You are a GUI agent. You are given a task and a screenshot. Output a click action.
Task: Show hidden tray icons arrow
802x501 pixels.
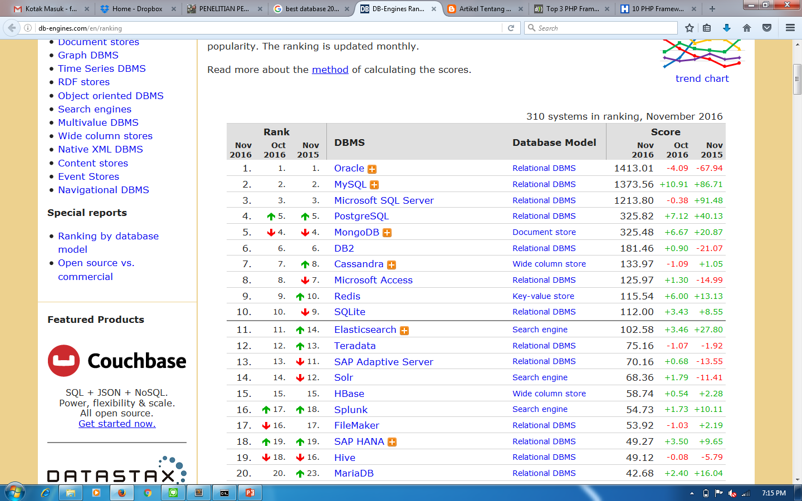pyautogui.click(x=692, y=493)
